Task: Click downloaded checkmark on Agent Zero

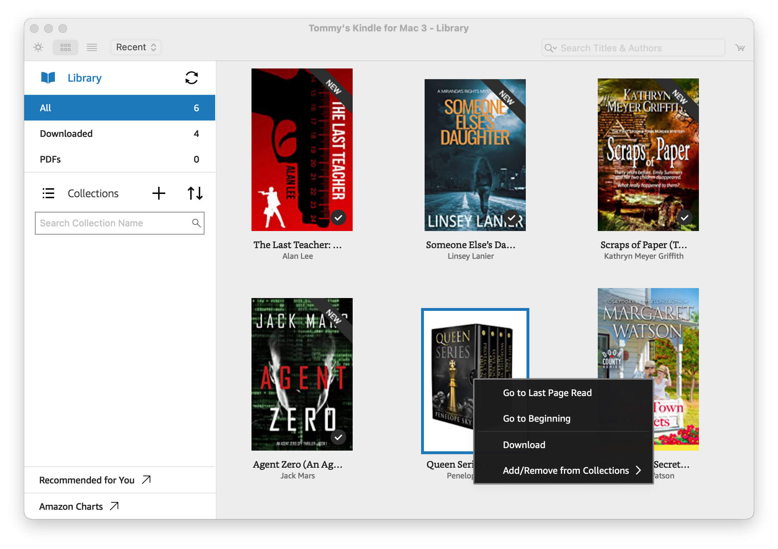Action: [x=338, y=437]
